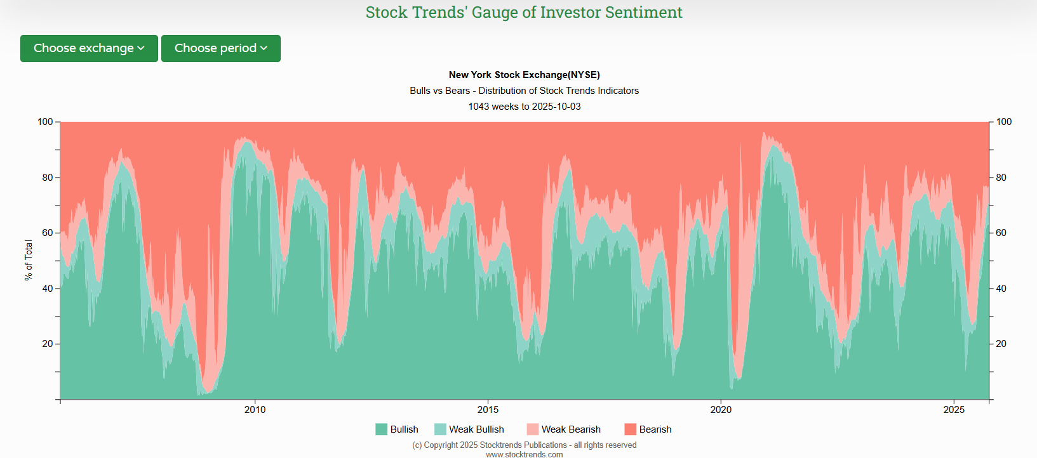Screen dimensions: 1037x458
Task: Click the Bullish legend label
Action: (404, 429)
